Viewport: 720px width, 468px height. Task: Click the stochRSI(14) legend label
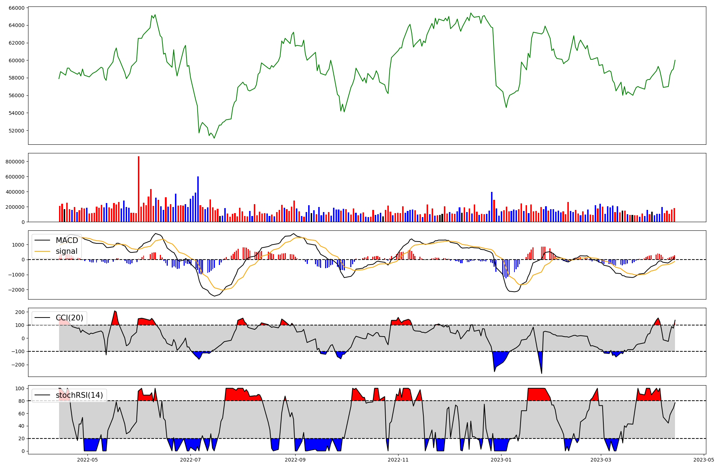click(x=79, y=395)
